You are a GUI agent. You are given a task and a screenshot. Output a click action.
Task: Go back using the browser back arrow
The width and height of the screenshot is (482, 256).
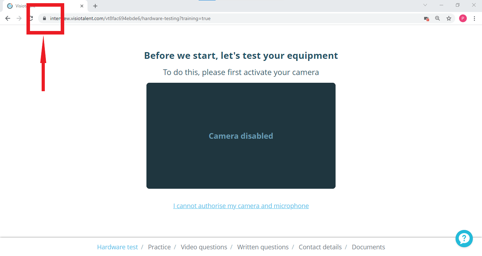tap(8, 18)
